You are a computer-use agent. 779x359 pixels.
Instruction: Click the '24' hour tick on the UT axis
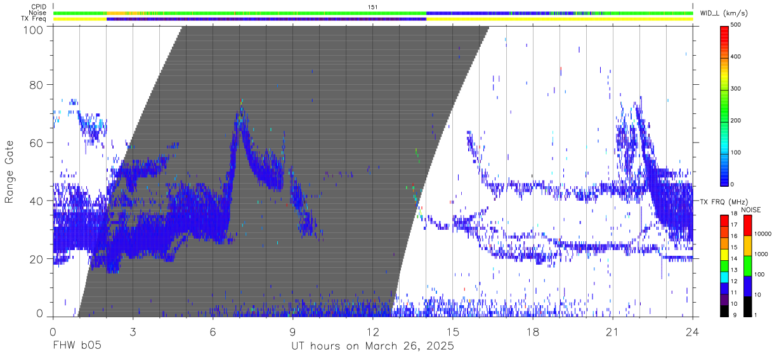693,332
